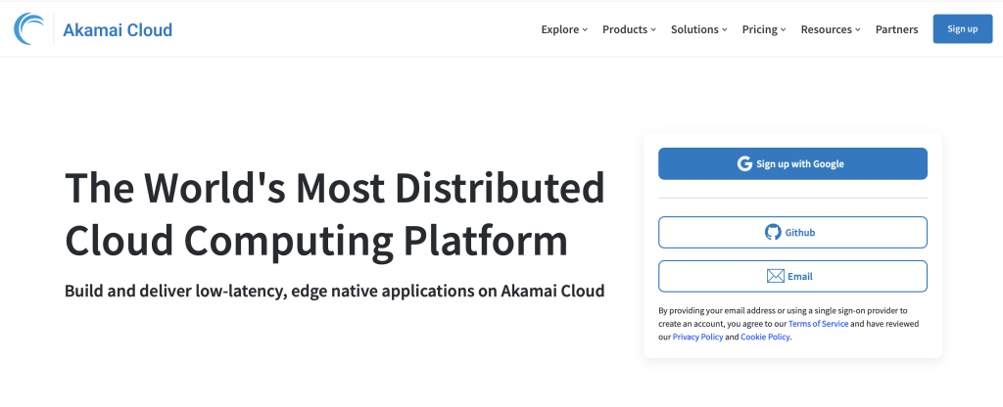Image resolution: width=1003 pixels, height=407 pixels.
Task: Expand the chevron beside Pricing
Action: click(x=783, y=30)
